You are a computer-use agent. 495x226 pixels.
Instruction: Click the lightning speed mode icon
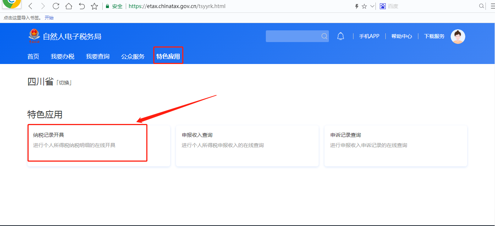click(x=356, y=6)
